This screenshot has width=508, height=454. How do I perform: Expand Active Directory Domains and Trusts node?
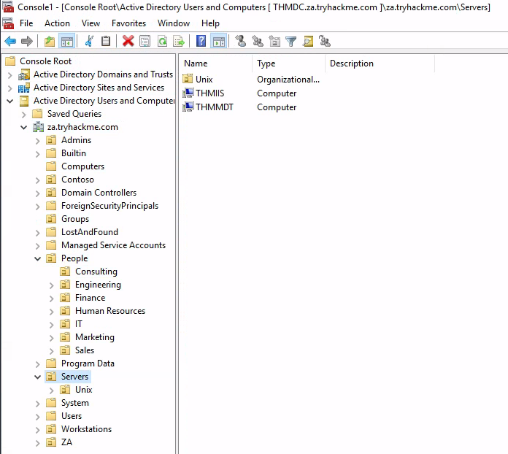pos(10,75)
